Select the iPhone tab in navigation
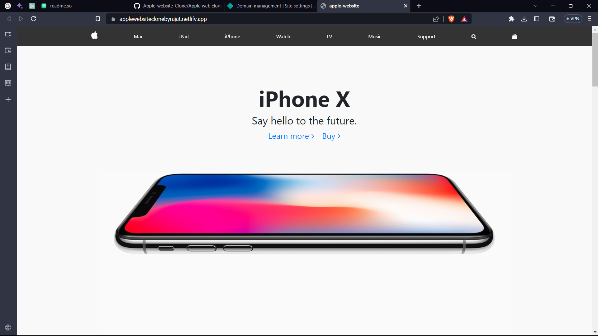Screen dimensions: 598x336 232,36
